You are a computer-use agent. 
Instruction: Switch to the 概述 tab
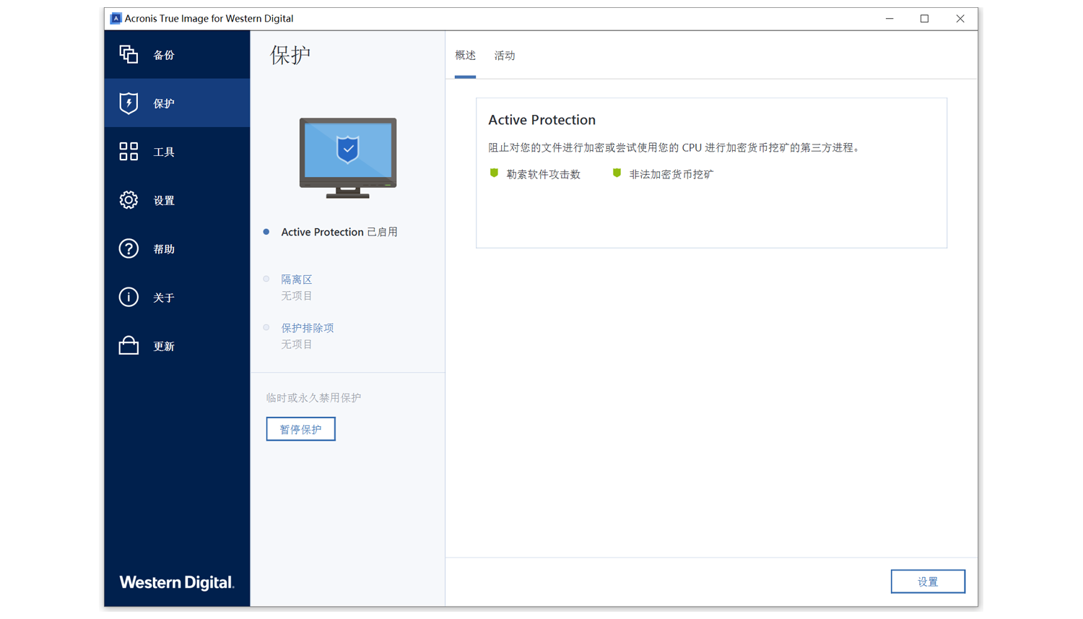coord(466,56)
